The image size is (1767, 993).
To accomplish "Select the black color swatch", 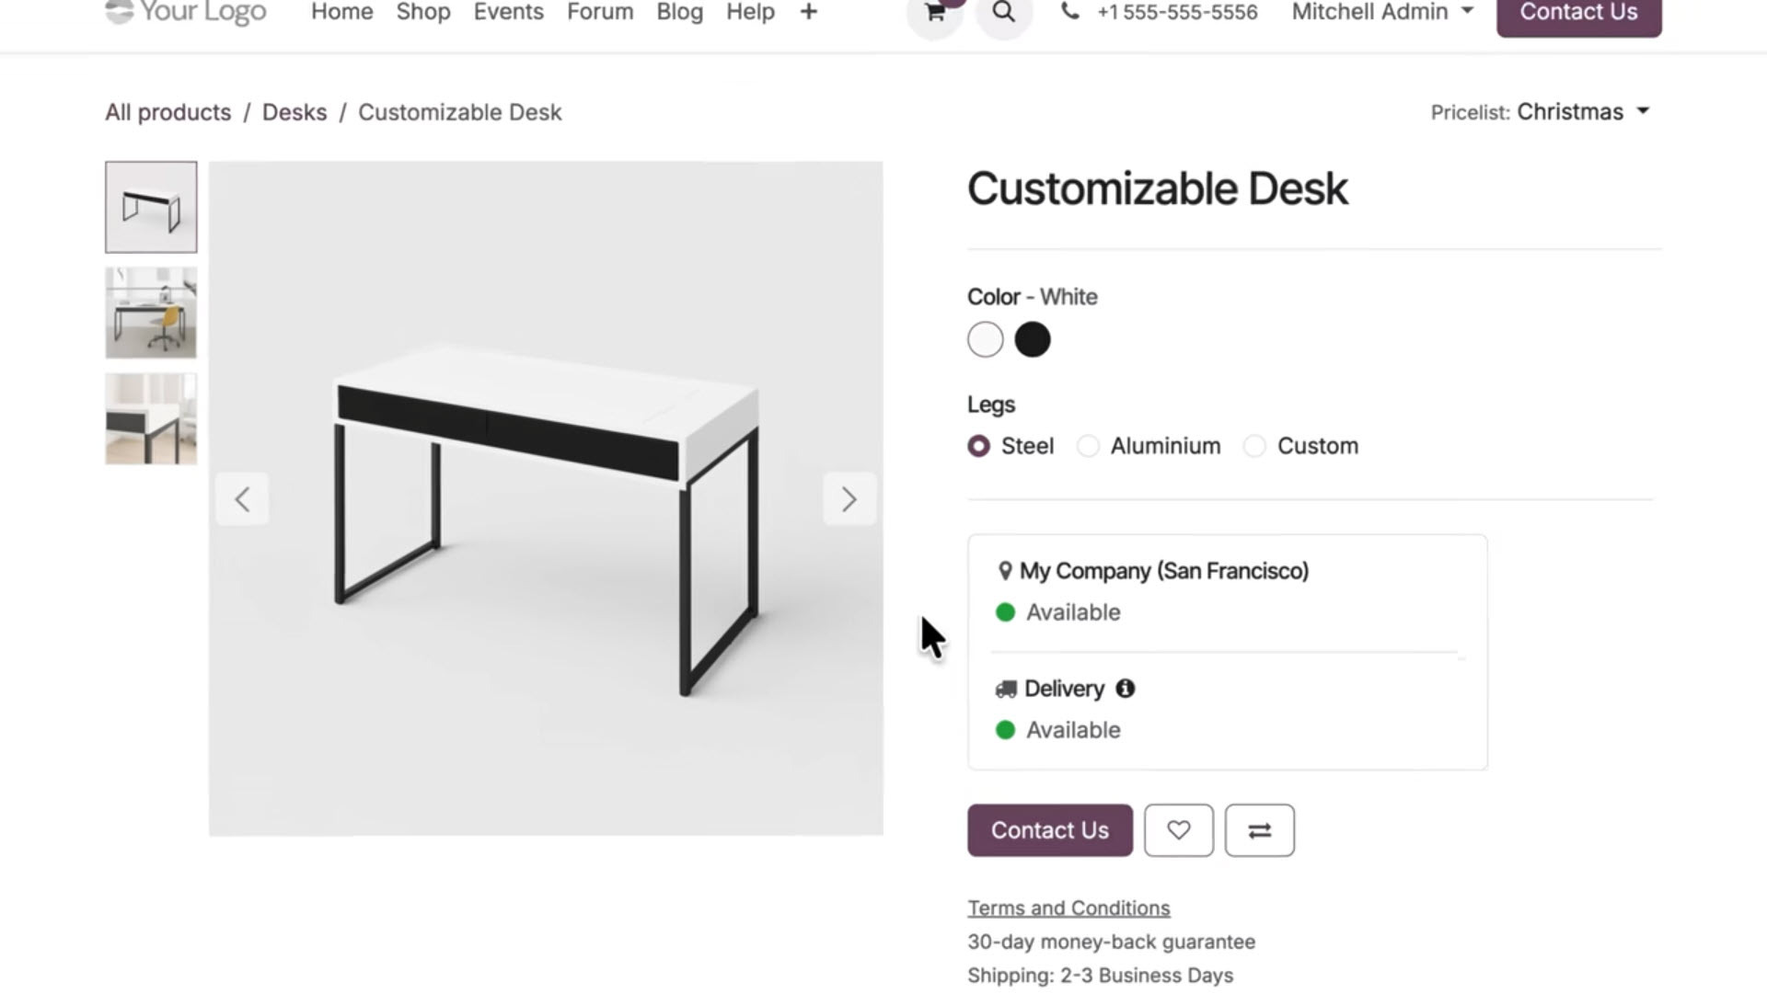I will [1033, 339].
